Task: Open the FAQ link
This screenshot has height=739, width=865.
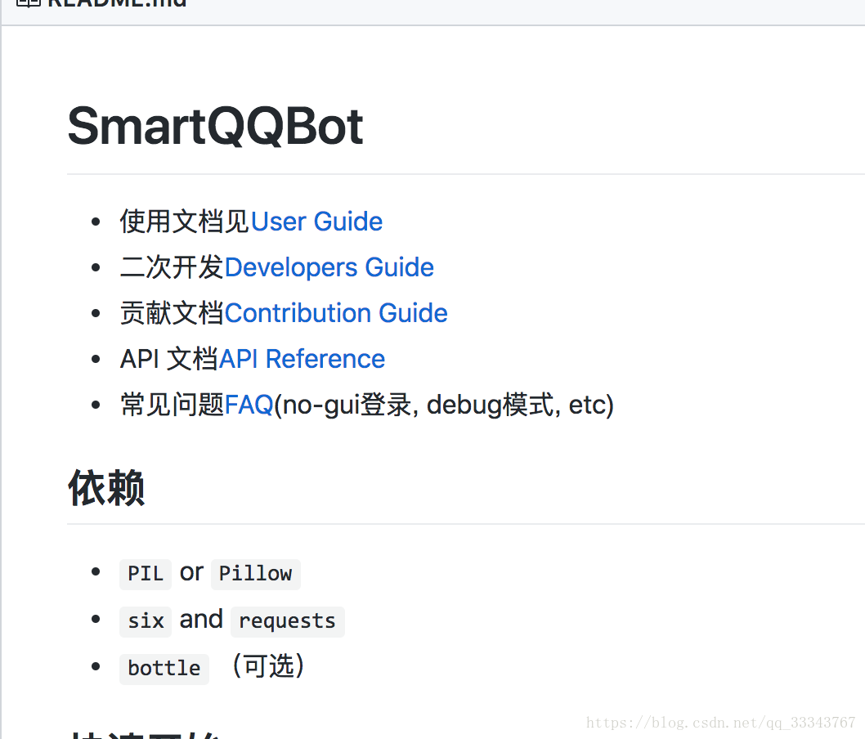Action: (249, 405)
